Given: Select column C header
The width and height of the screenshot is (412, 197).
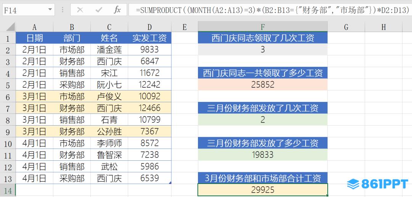Looking at the screenshot, I should [x=109, y=27].
